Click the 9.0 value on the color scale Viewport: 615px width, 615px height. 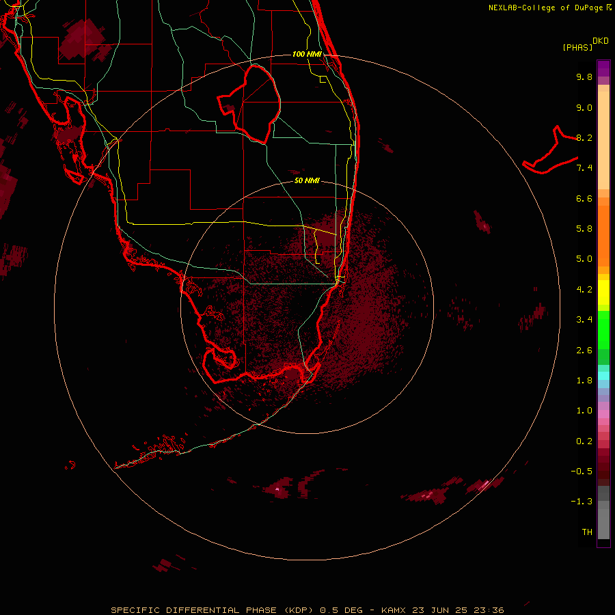[584, 107]
